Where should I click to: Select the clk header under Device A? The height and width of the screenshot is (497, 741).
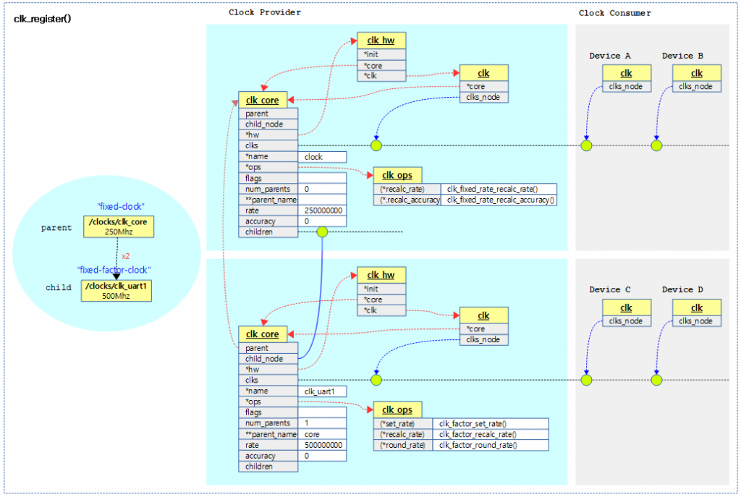(x=626, y=73)
